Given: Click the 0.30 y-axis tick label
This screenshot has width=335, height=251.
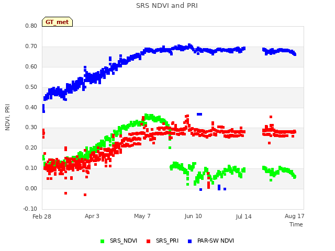Looking at the screenshot, I should coord(31,128).
